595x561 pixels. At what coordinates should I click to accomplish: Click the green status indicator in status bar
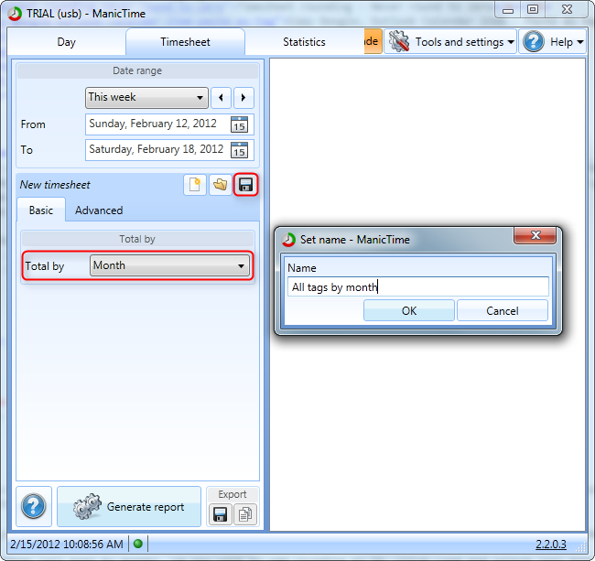(x=138, y=544)
